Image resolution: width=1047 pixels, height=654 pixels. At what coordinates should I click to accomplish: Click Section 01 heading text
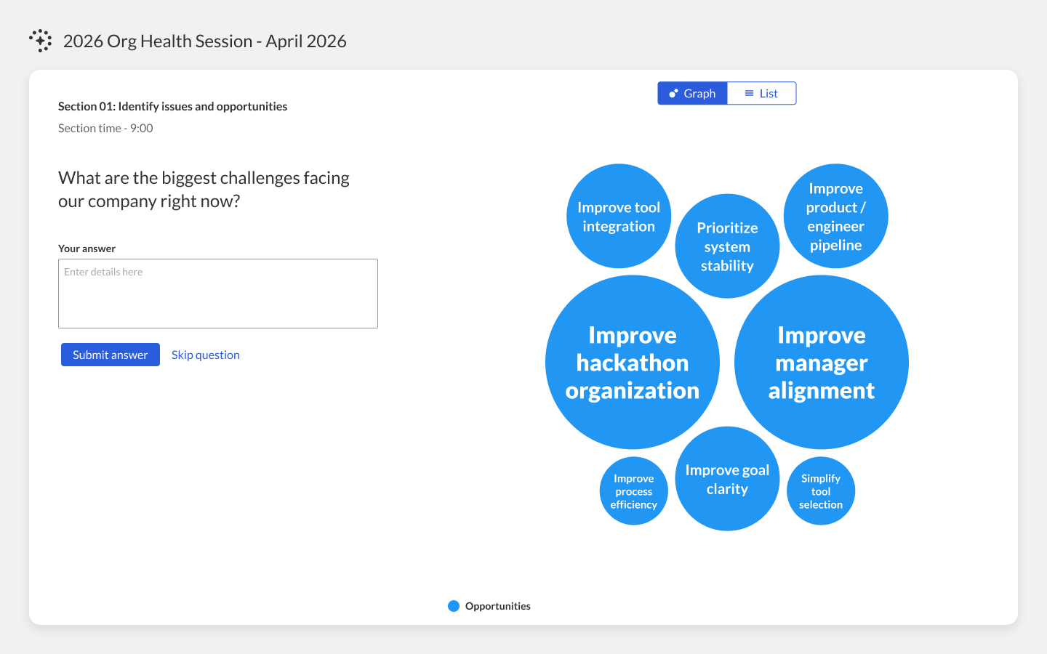[172, 106]
